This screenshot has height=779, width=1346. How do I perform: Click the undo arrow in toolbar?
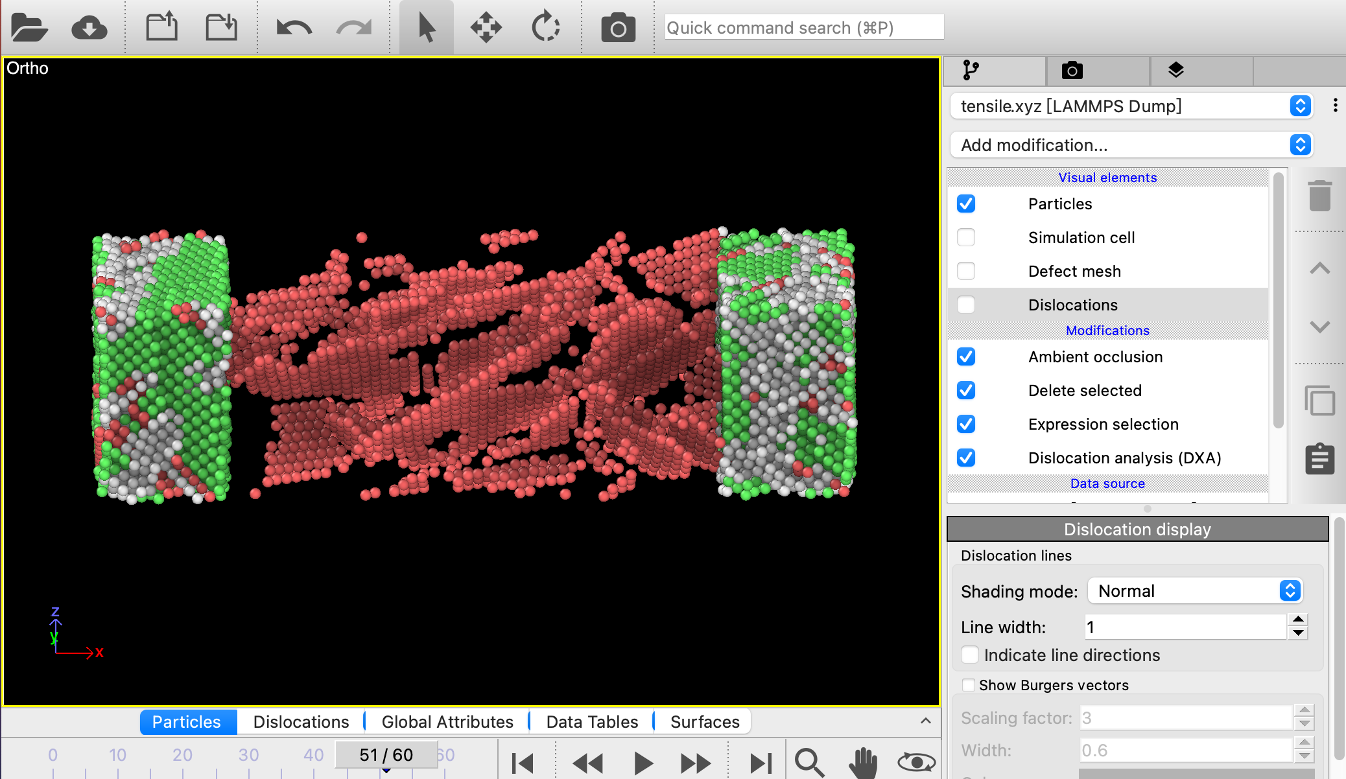tap(294, 28)
